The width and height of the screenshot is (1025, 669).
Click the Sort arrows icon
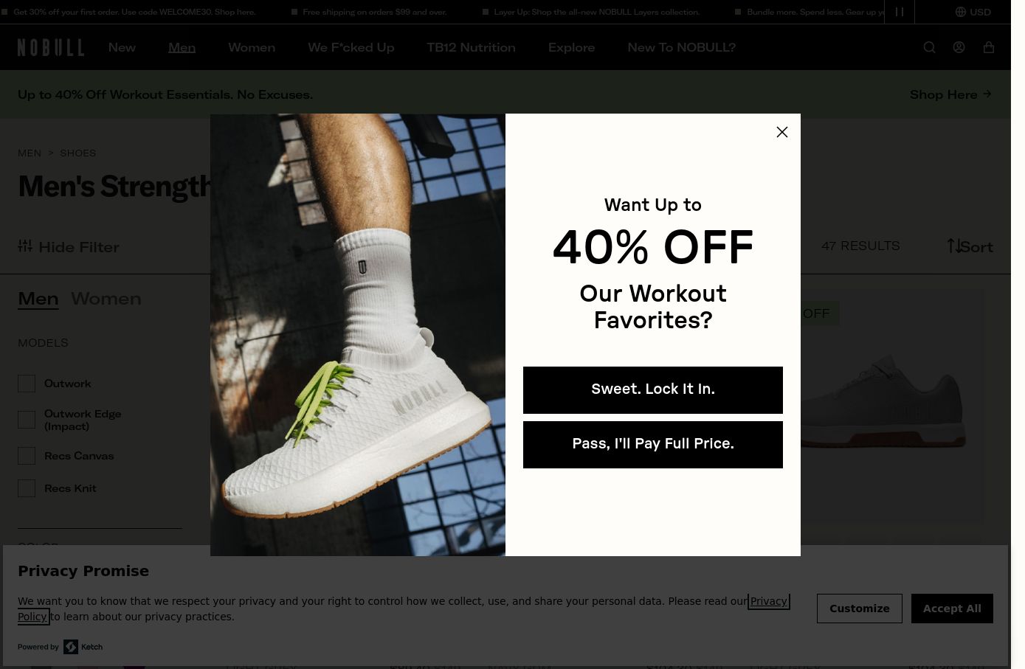click(x=954, y=246)
